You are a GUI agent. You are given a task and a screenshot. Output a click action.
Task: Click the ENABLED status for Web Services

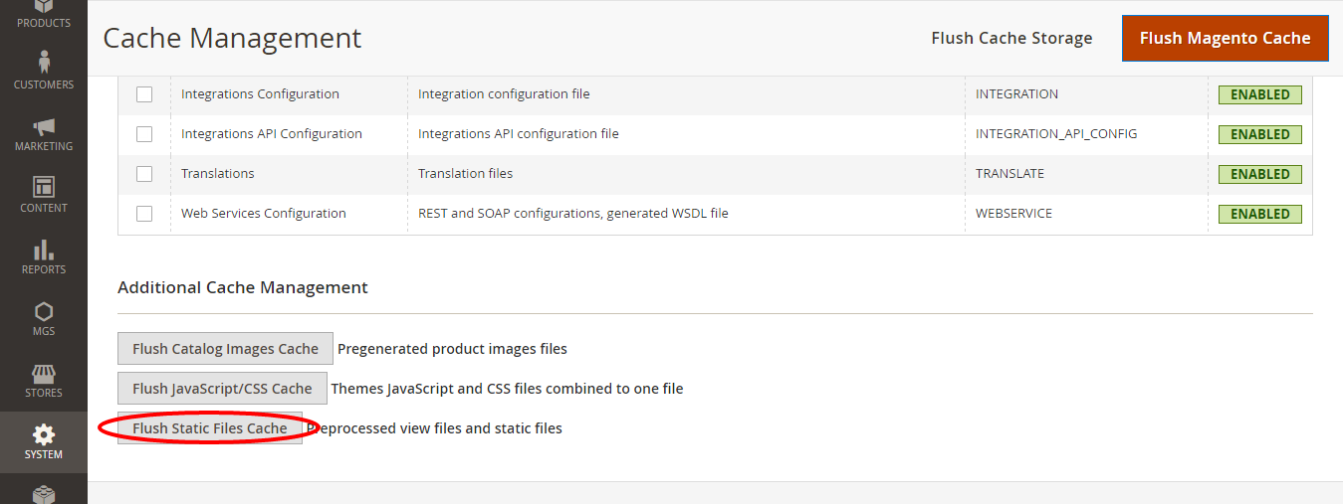click(1259, 214)
